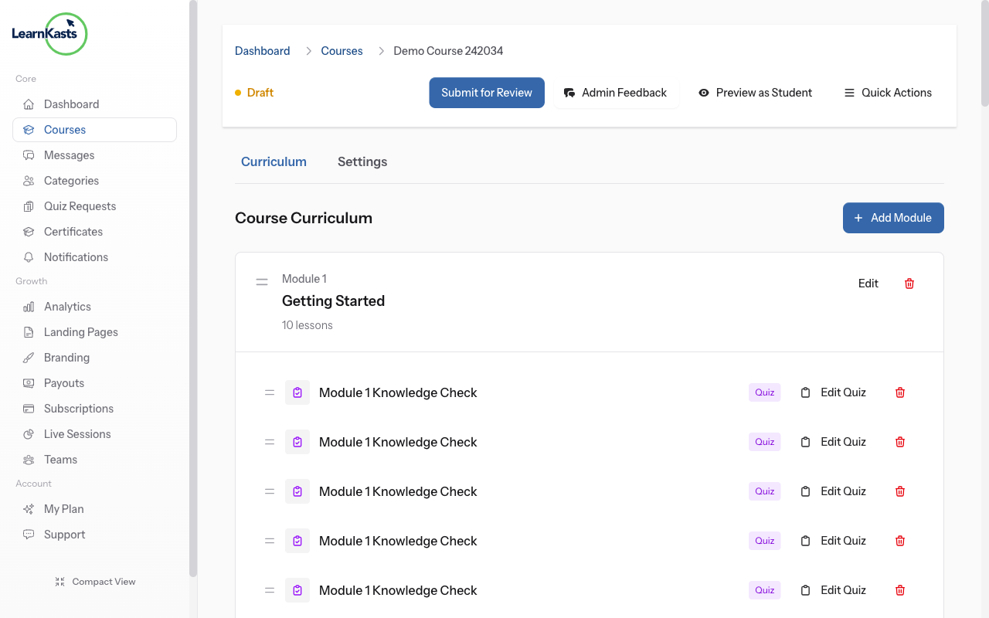Click the quiz clipboard icon on the first lesson
This screenshot has width=989, height=618.
pyautogui.click(x=805, y=392)
